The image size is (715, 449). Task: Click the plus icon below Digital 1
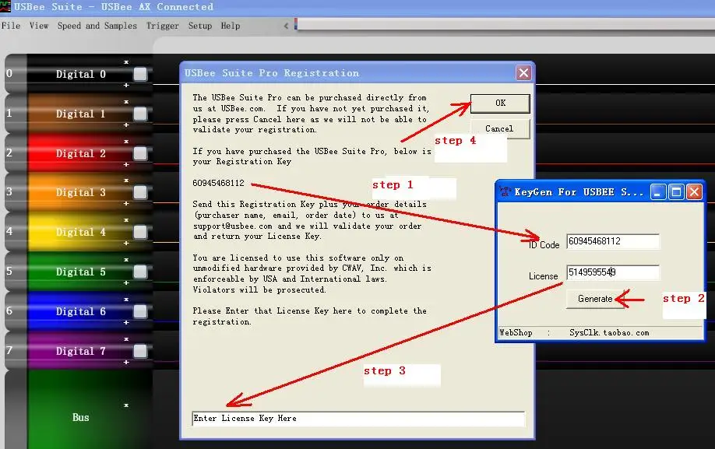126,125
